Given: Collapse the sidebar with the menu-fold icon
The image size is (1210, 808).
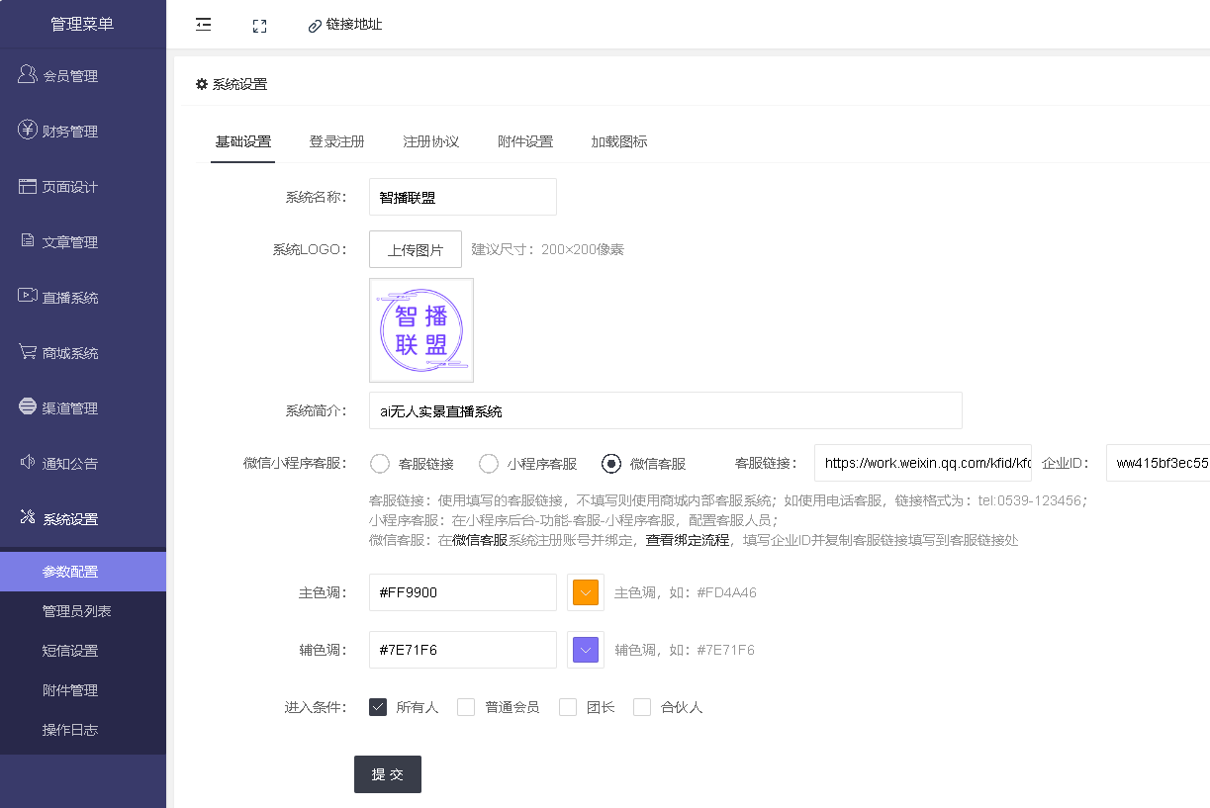Looking at the screenshot, I should [204, 25].
